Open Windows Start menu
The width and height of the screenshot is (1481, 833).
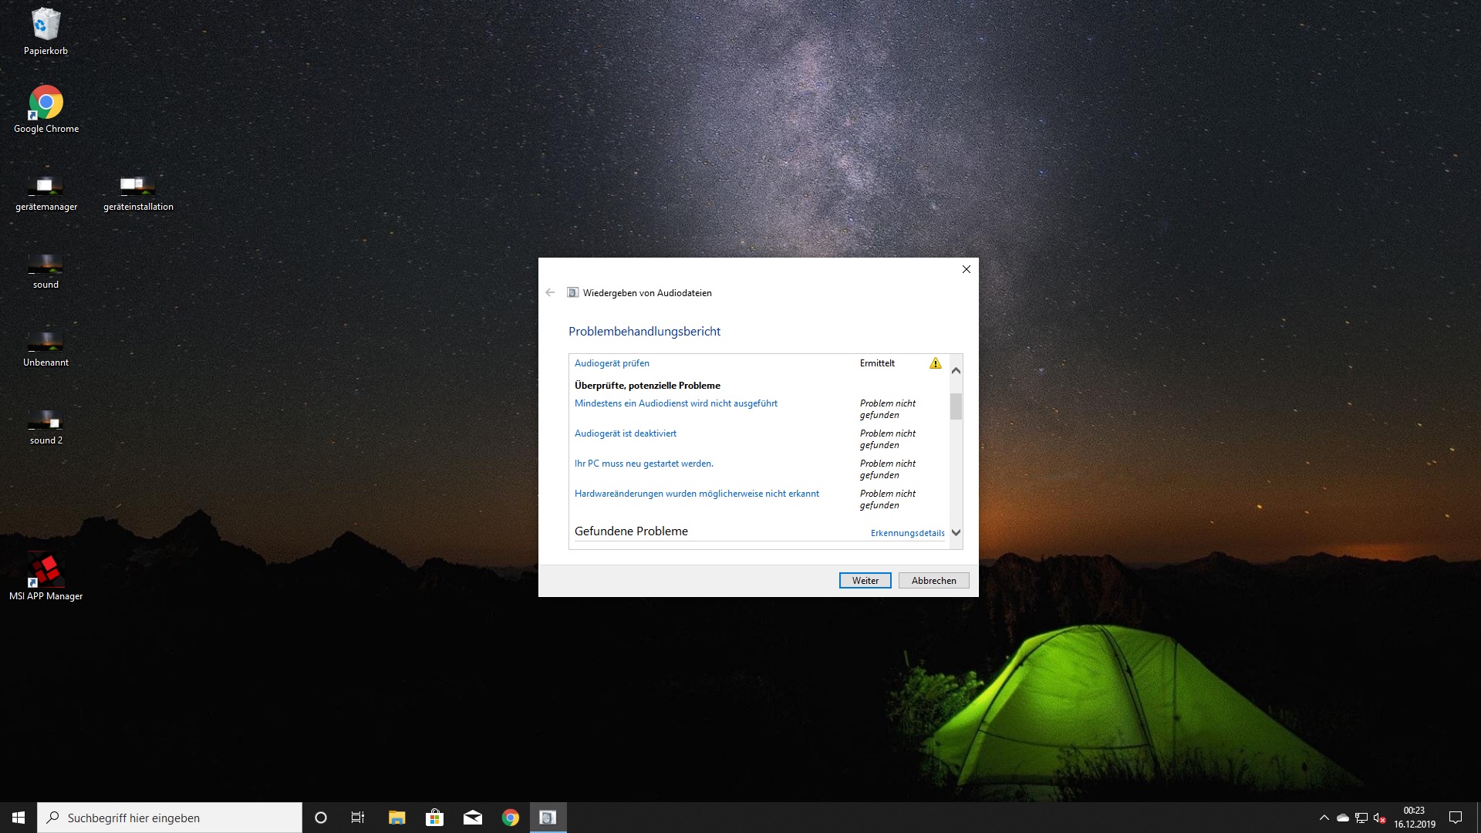point(19,818)
